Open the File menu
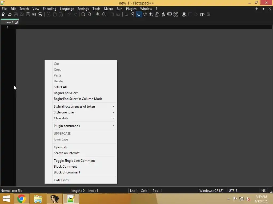Screen dimensions: 273x204 pyautogui.click(x=4, y=9)
